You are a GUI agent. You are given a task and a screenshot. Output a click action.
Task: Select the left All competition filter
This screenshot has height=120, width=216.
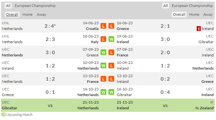(x=8, y=6)
